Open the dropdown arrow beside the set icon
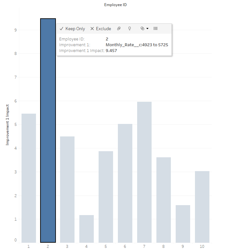Screen dimensions: 229x252 click(147, 29)
